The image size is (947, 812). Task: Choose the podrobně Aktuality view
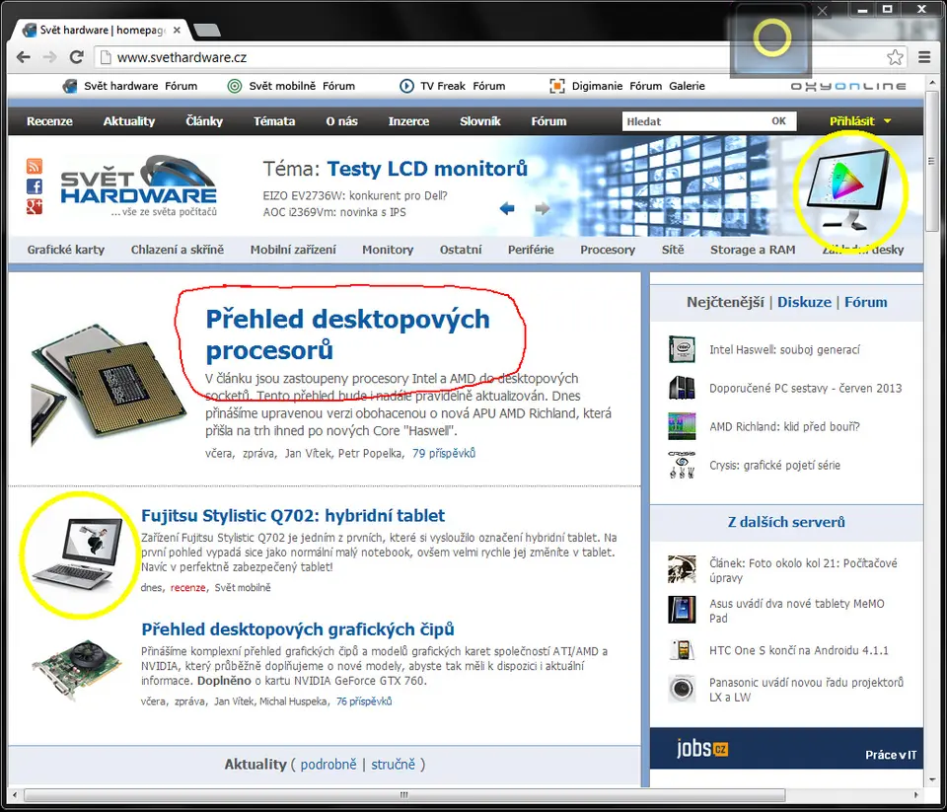pyautogui.click(x=328, y=765)
